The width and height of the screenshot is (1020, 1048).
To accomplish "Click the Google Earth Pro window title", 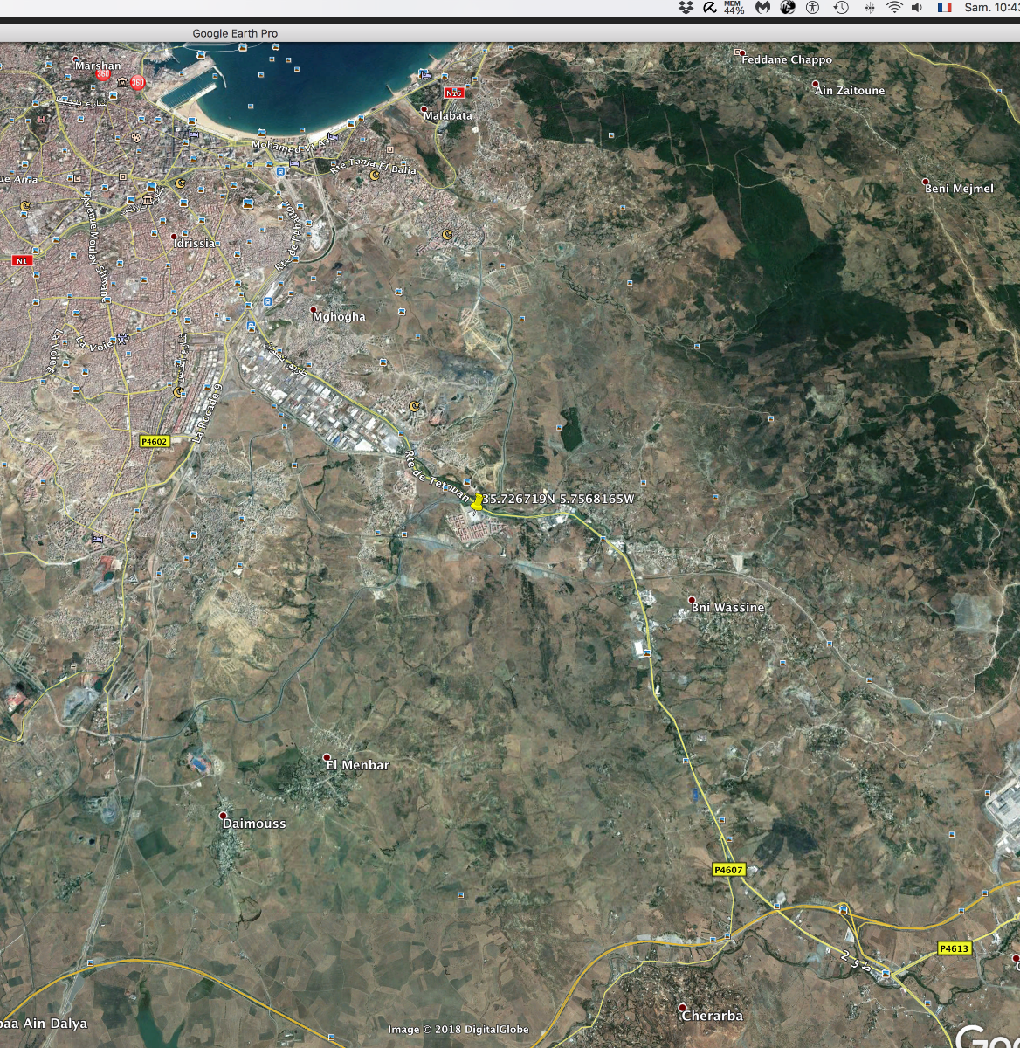I will (x=235, y=33).
